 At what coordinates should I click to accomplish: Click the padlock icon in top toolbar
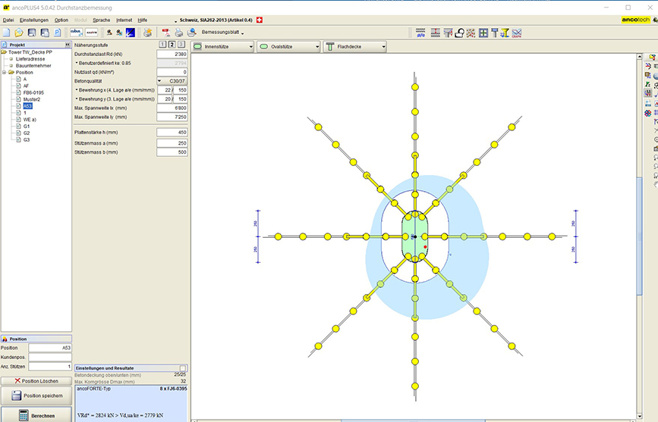click(x=460, y=33)
